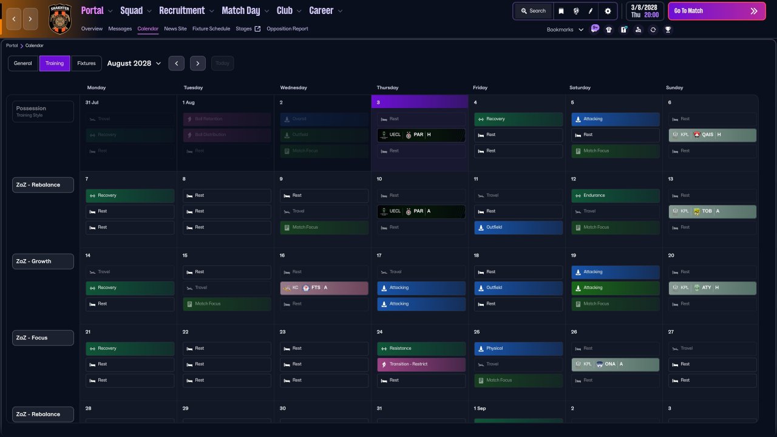Click the trophy shortcut icon

[x=668, y=29]
